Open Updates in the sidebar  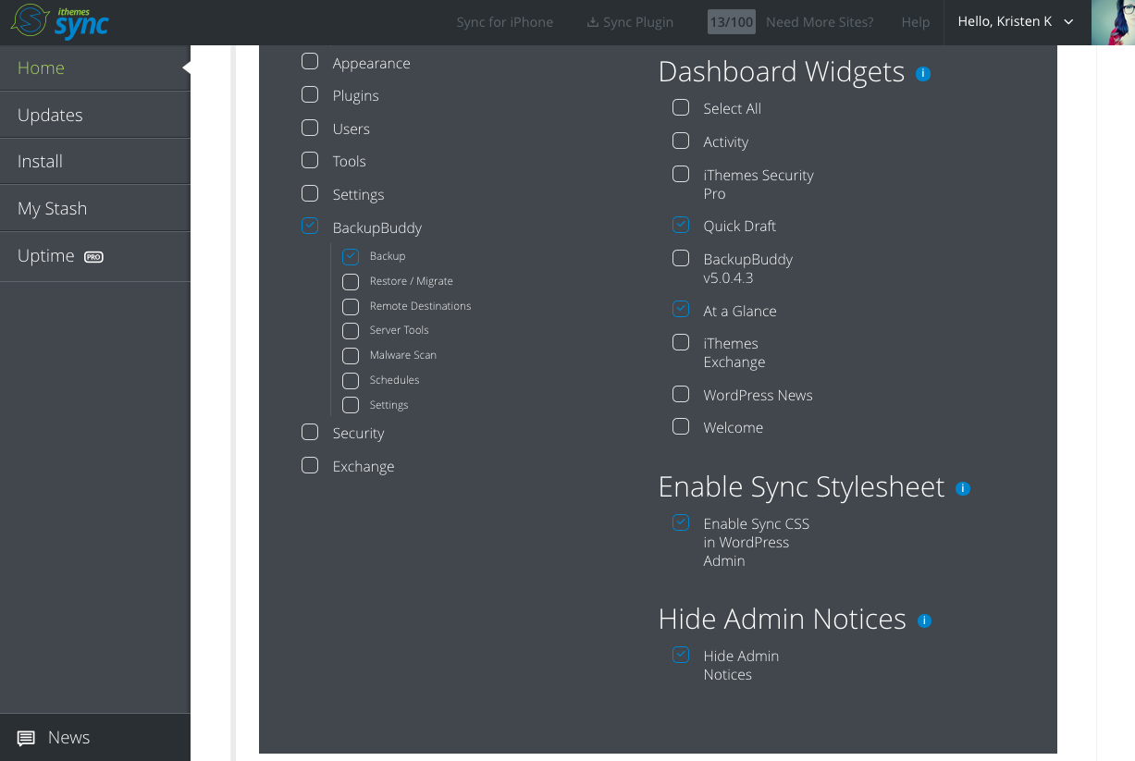tap(95, 115)
